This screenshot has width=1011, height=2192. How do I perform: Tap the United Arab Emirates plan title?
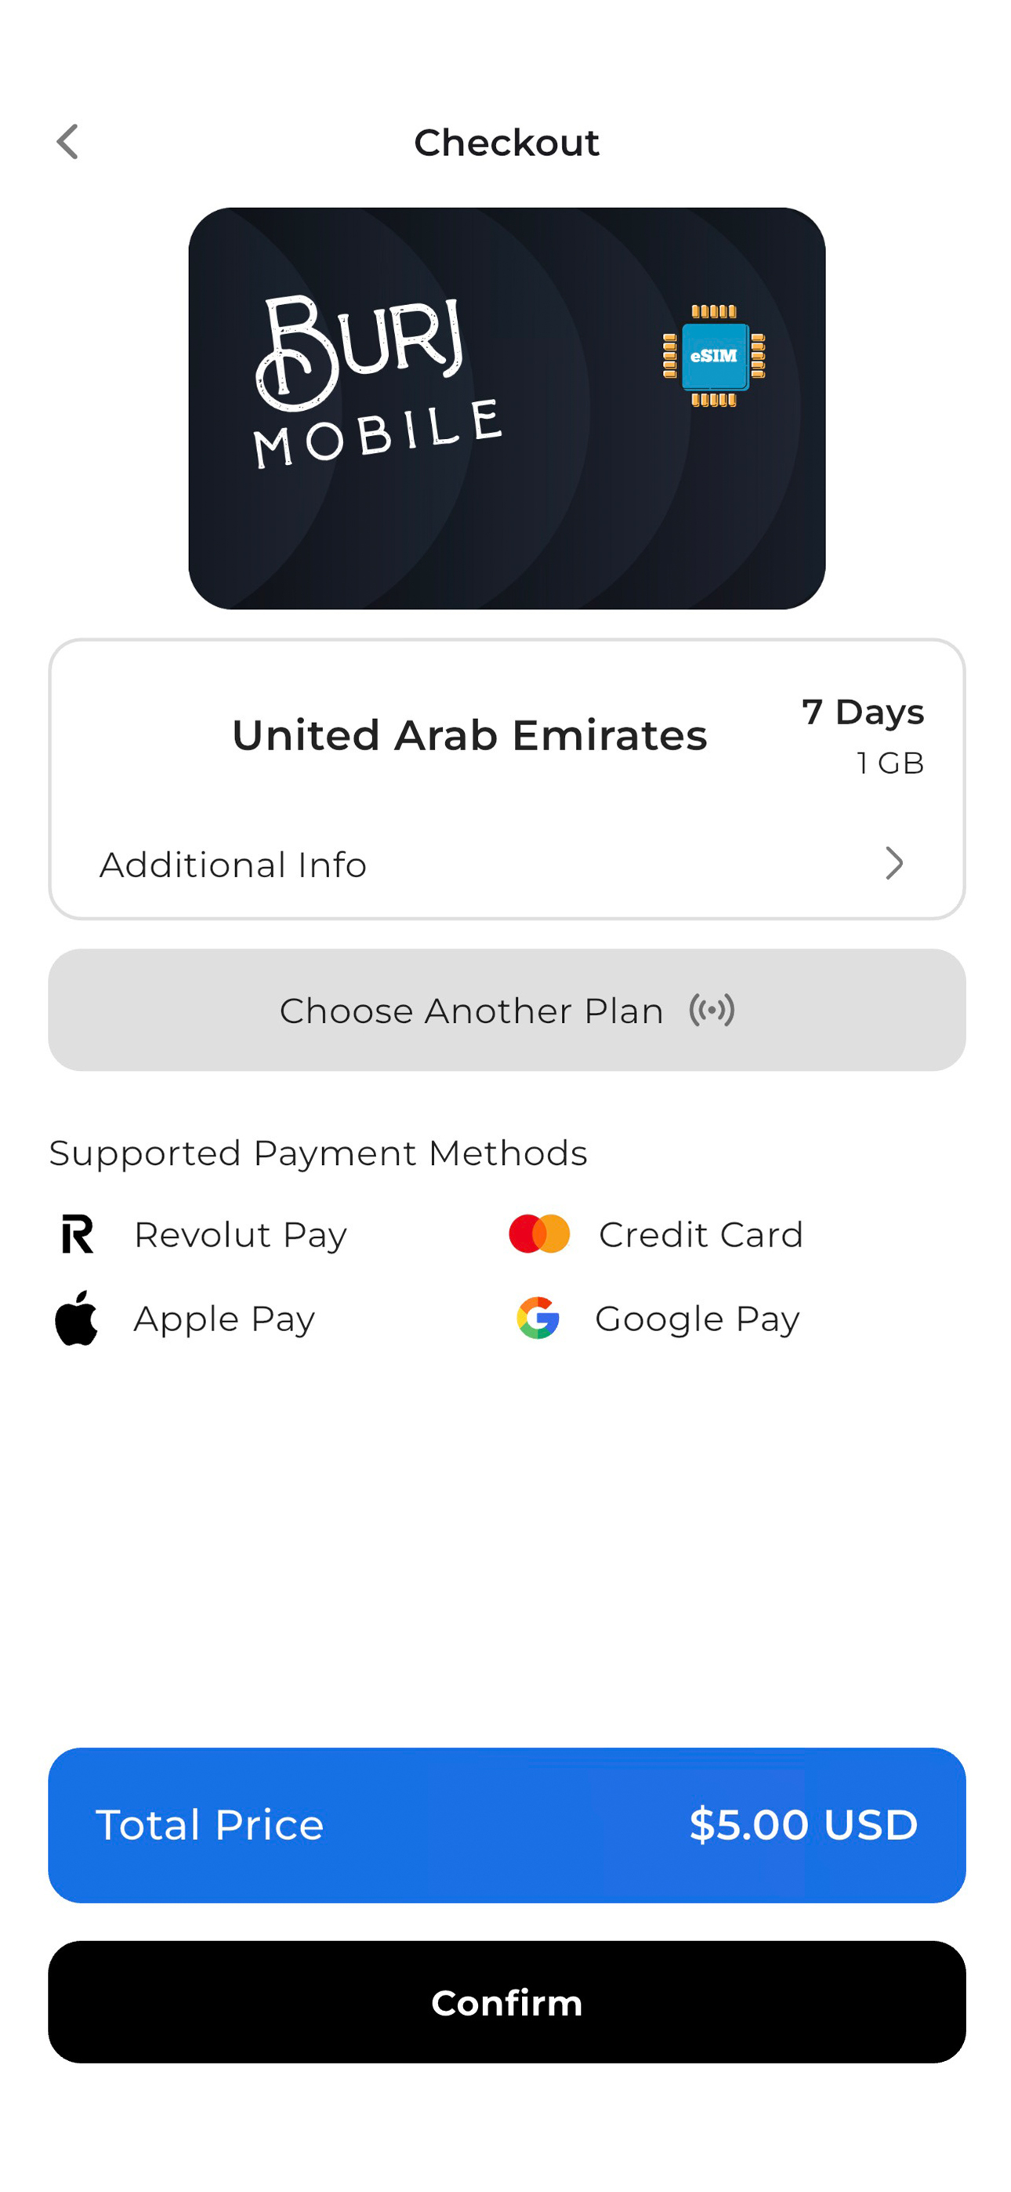tap(469, 735)
